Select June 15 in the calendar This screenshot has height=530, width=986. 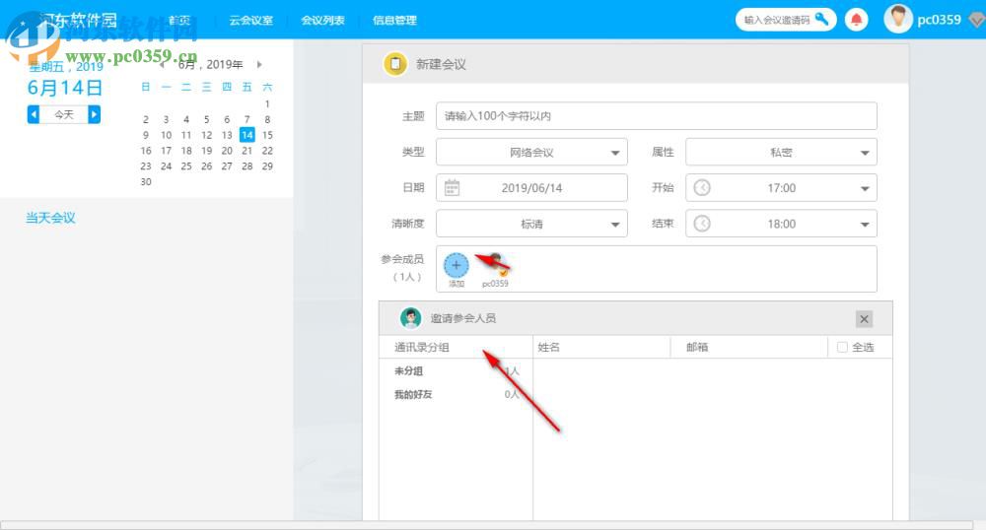point(267,134)
